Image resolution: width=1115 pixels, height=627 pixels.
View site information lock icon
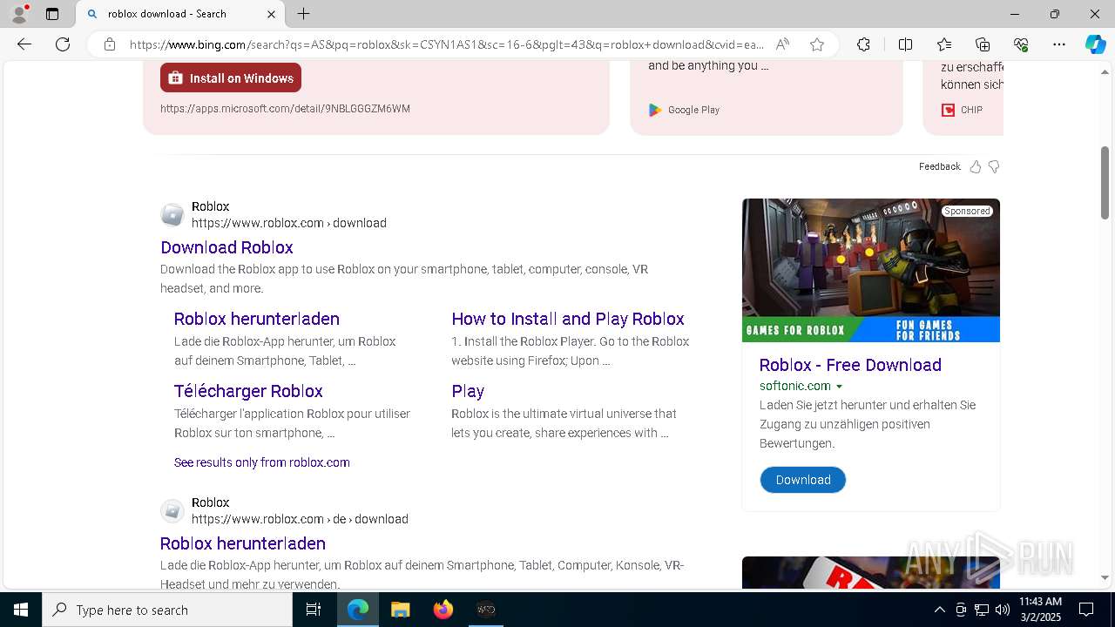pyautogui.click(x=110, y=44)
